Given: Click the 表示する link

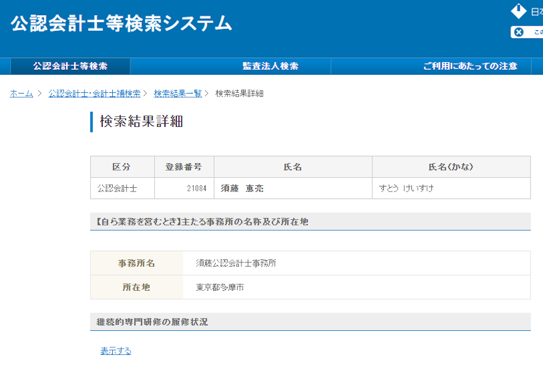Looking at the screenshot, I should pyautogui.click(x=116, y=351).
